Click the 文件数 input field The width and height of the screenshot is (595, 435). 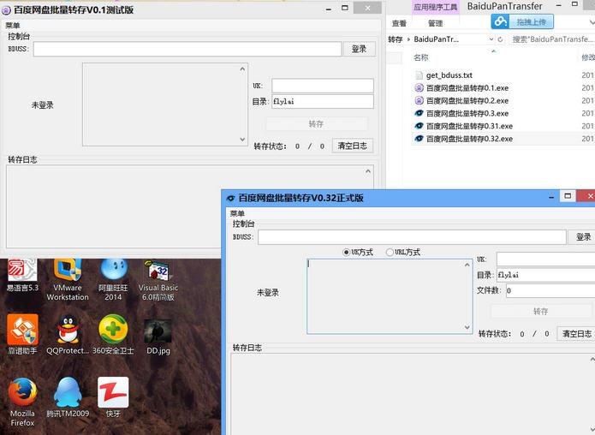click(x=550, y=291)
